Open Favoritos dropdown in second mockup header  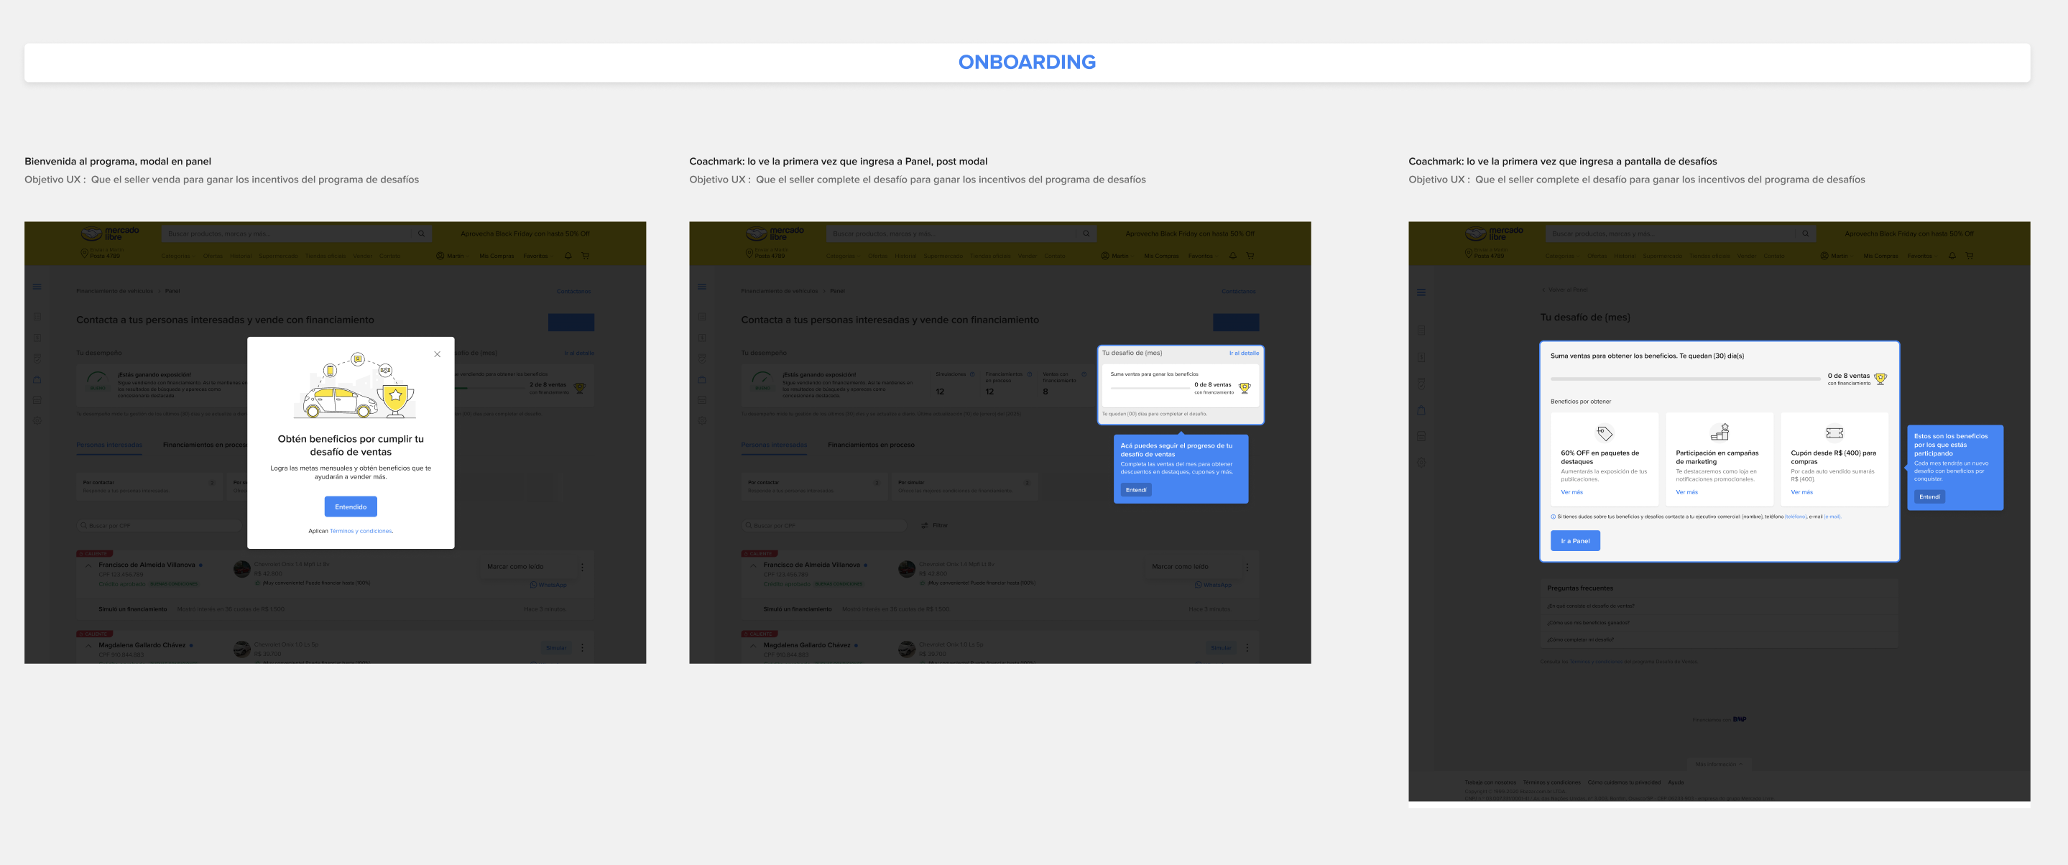1203,256
